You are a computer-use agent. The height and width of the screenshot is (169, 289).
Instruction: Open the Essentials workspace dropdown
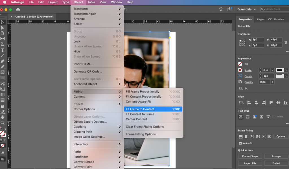click(x=246, y=9)
